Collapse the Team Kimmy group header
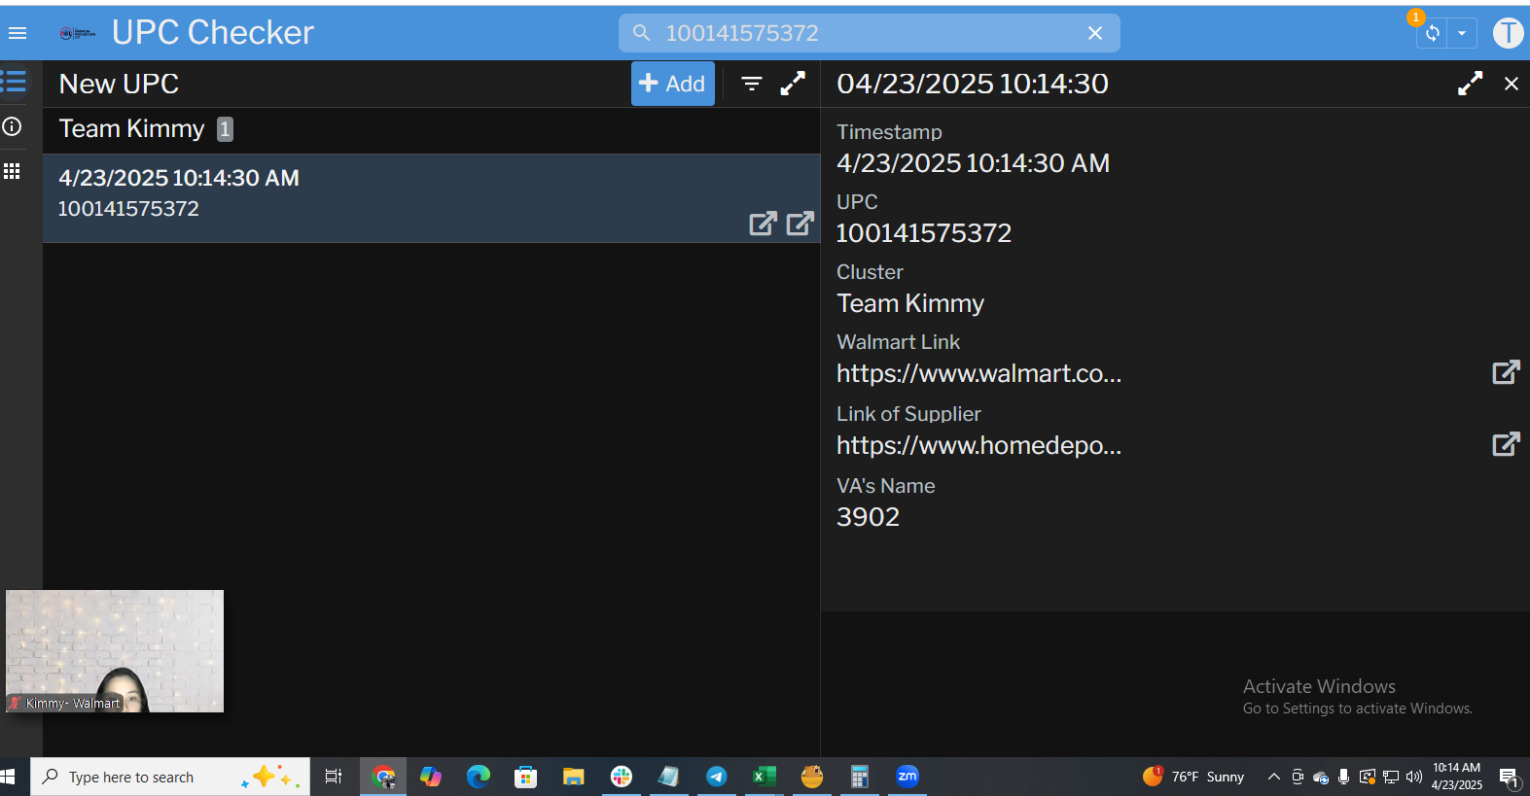Screen dimensions: 1530x796 coord(132,129)
